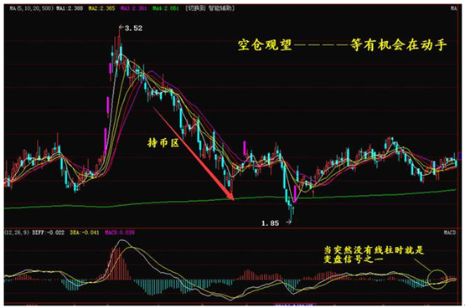Click the 切换到 智能辅助 switch link
Viewport: 465px width, 308px height.
point(209,8)
